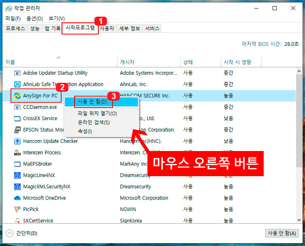This screenshot has height=246, width=305.
Task: Sort by the 이름 column header
Action: (60, 62)
